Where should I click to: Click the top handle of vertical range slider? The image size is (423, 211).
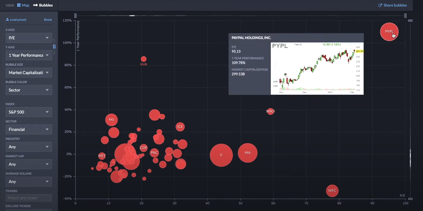(x=410, y=20)
